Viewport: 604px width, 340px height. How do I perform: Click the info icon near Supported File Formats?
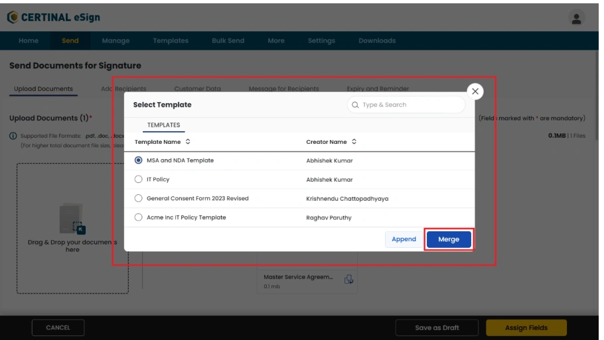click(13, 136)
